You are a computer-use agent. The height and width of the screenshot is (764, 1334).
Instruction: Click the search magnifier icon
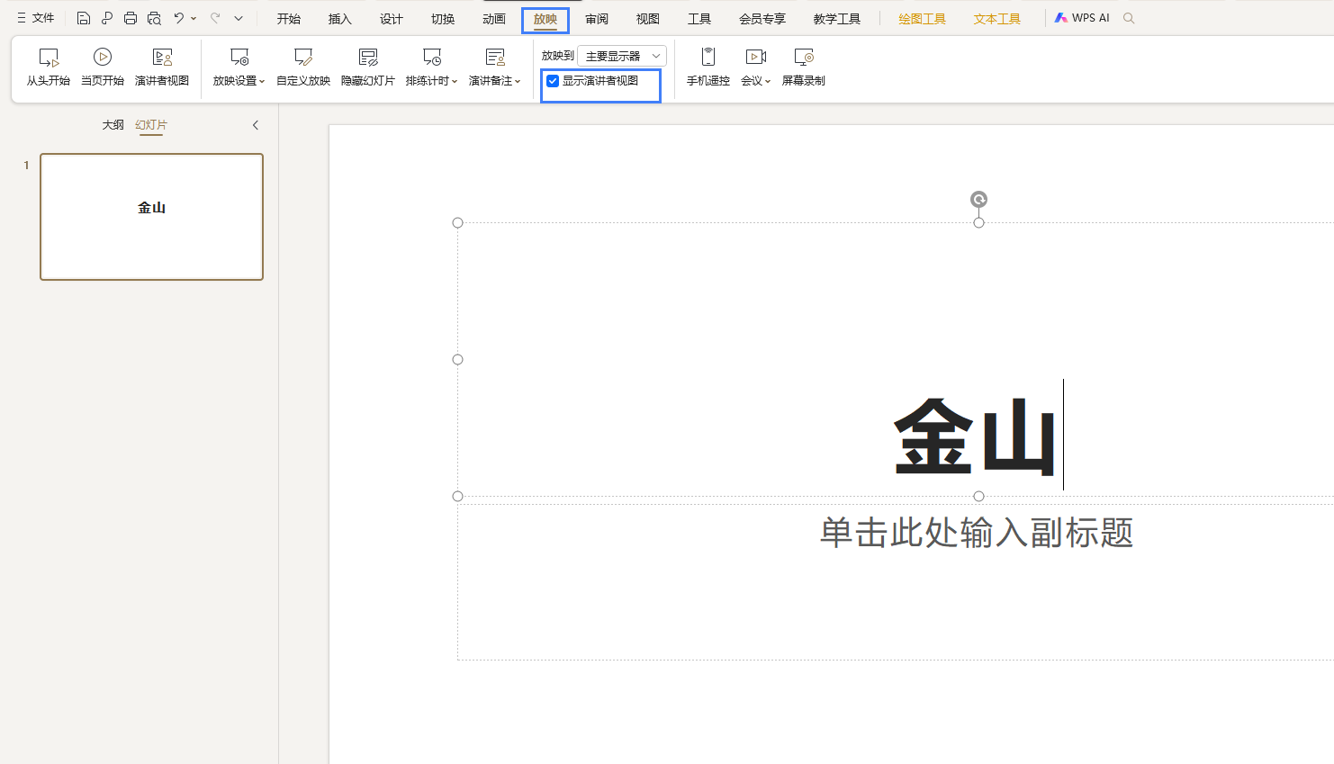1129,18
